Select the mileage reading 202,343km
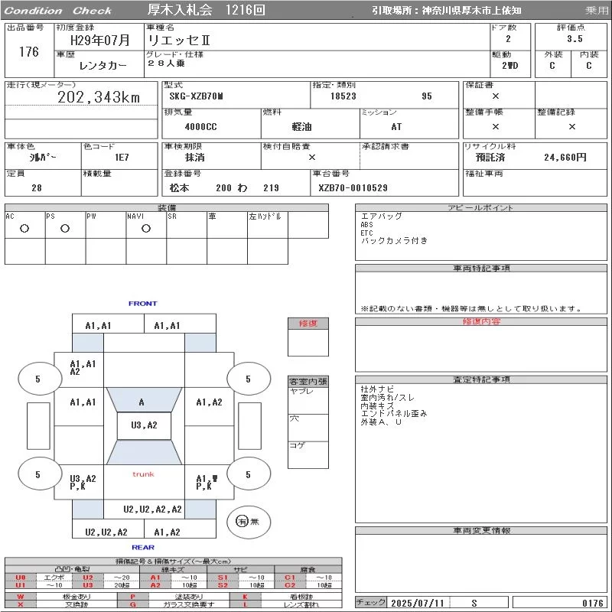 point(99,97)
